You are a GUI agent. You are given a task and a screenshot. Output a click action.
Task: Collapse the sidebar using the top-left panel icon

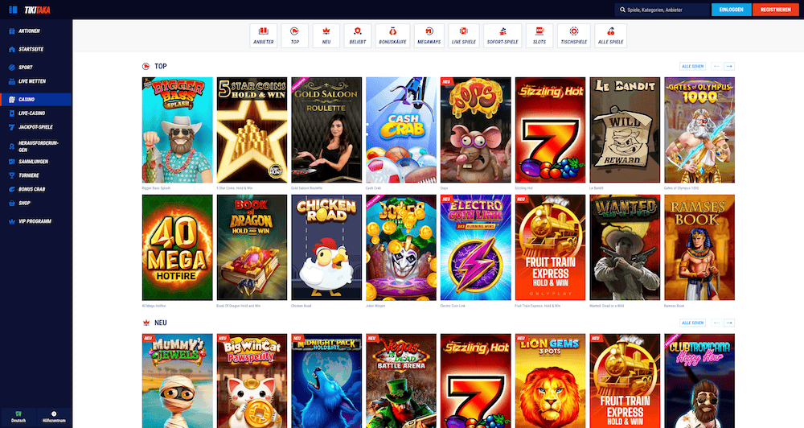click(x=12, y=10)
